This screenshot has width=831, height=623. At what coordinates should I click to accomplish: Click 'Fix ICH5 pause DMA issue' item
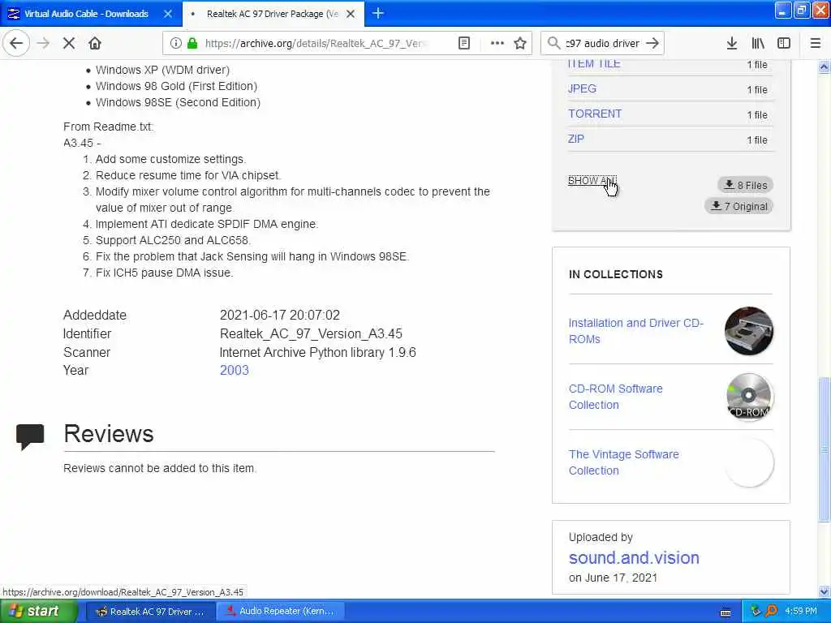pos(164,273)
